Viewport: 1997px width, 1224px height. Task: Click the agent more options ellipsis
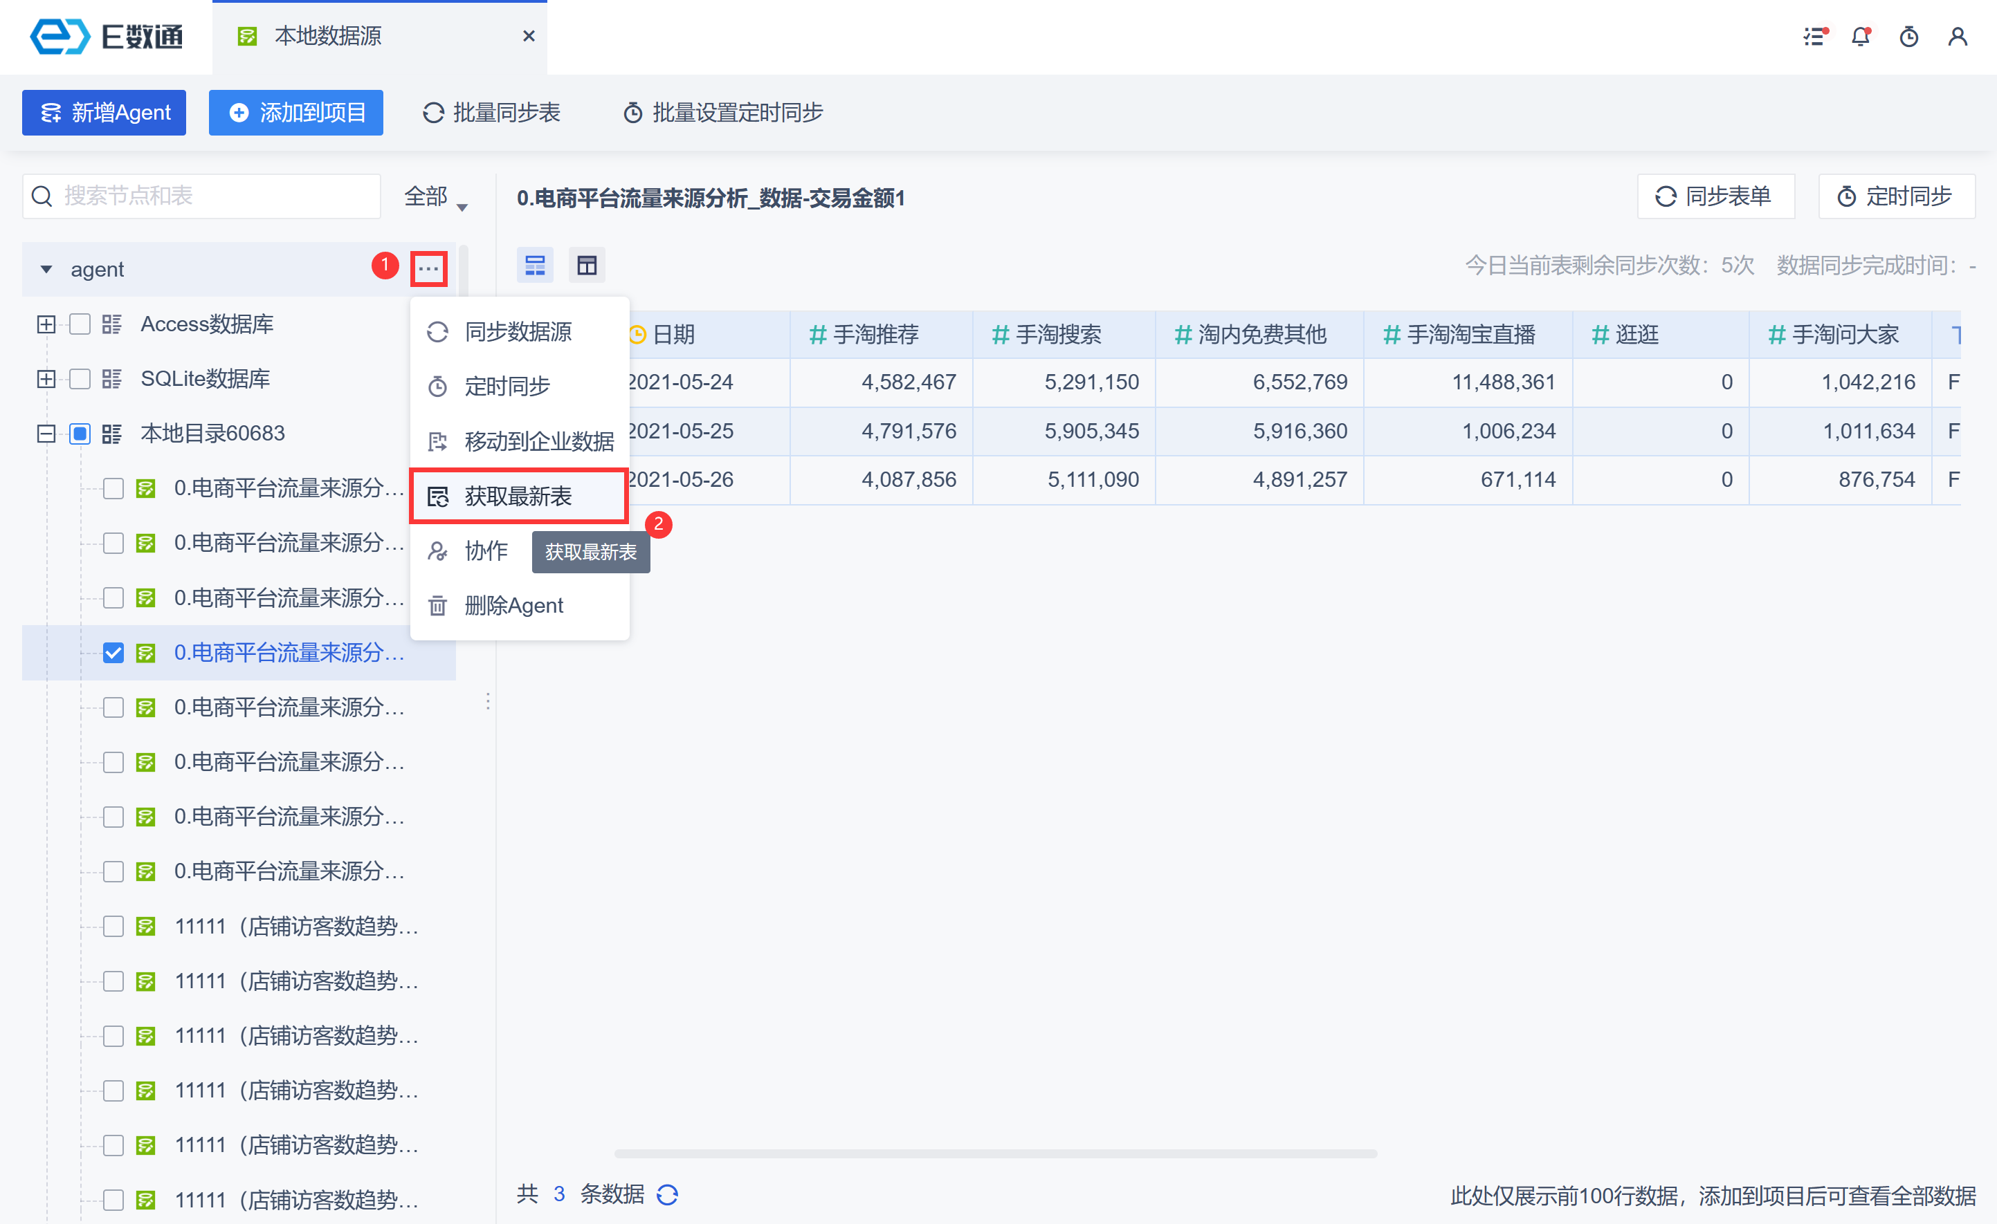[429, 269]
